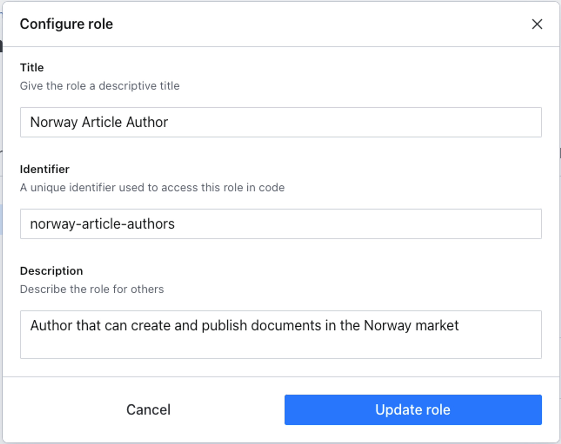This screenshot has width=561, height=444.
Task: Click the Identifier field label
Action: (x=45, y=169)
